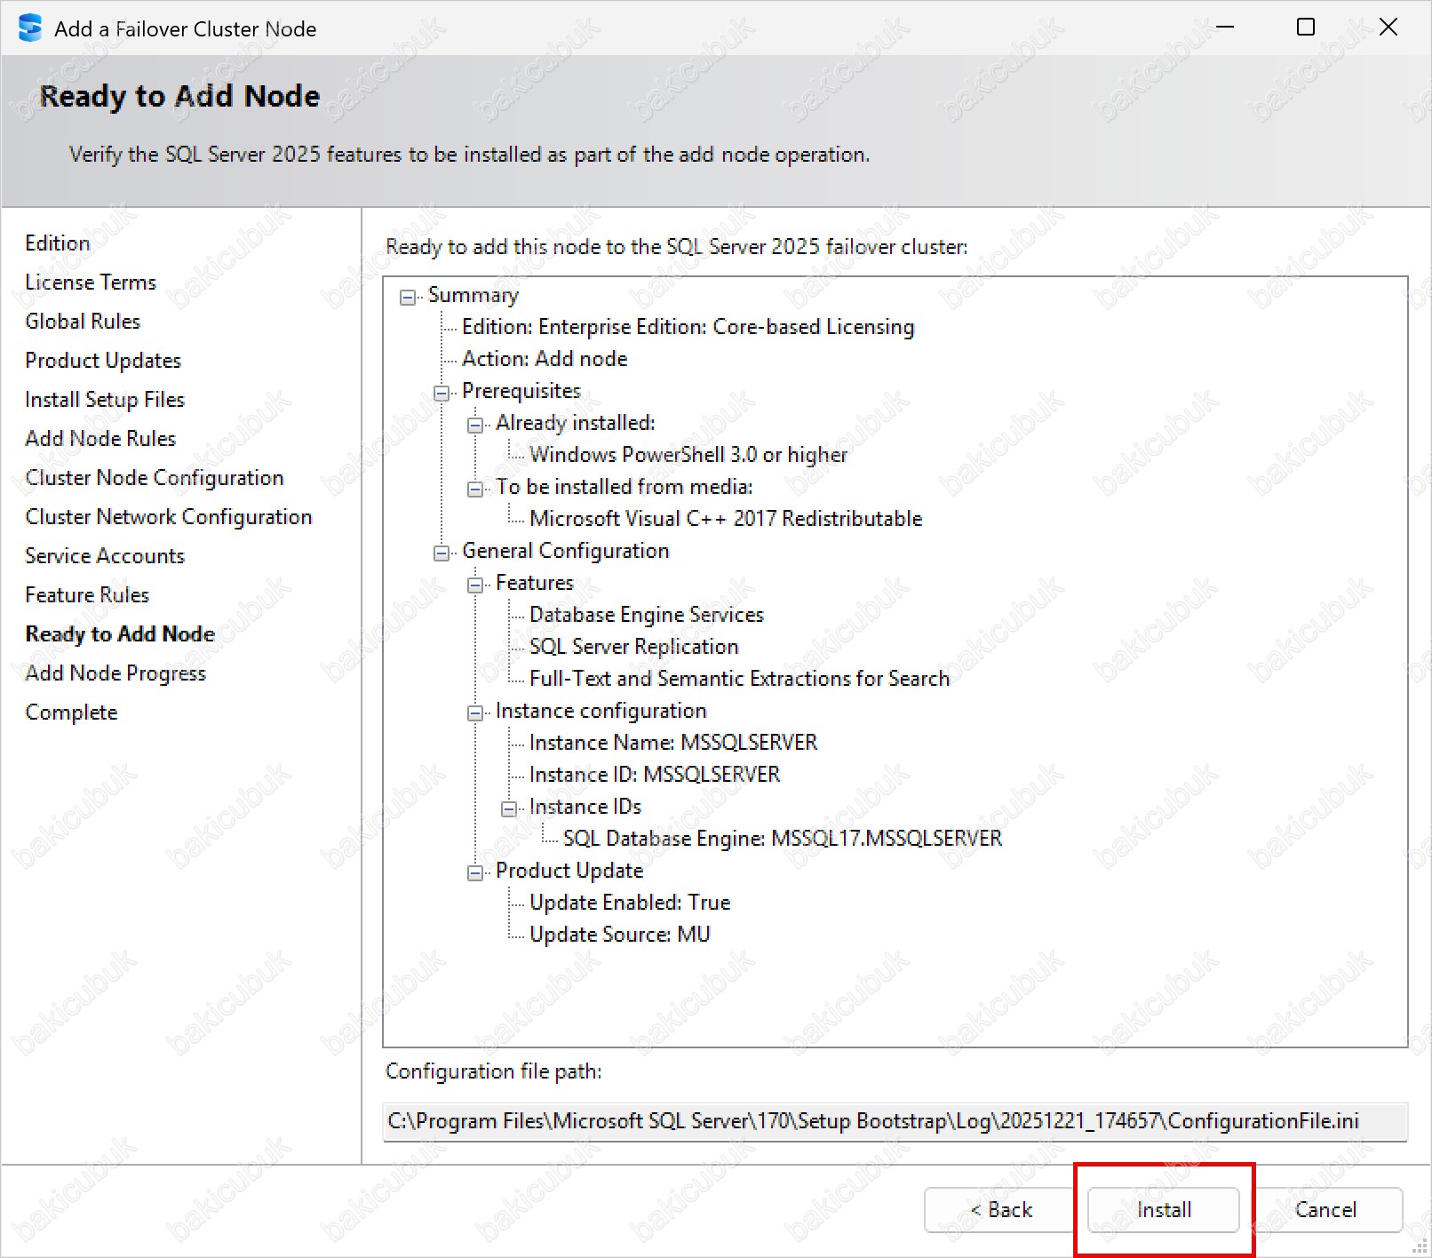
Task: Maximize the Add a Failover Cluster Node window
Action: pyautogui.click(x=1305, y=28)
